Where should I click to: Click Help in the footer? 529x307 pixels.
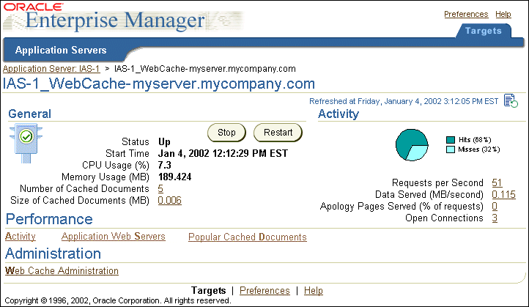click(314, 290)
